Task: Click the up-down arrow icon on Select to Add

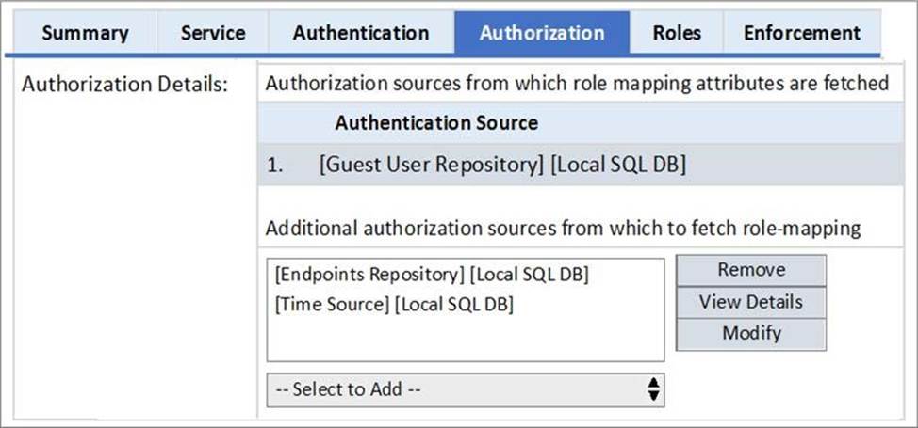Action: 651,389
